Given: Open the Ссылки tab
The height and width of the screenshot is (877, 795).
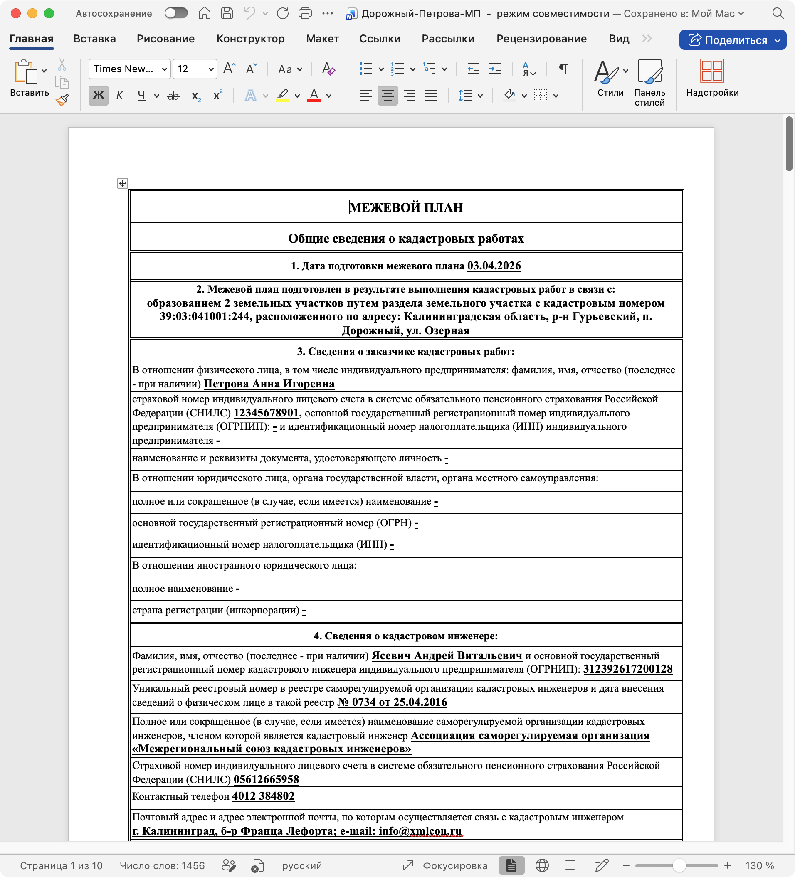Looking at the screenshot, I should click(x=380, y=39).
